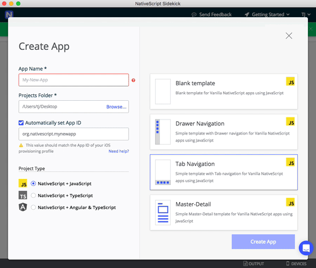316x268 pixels.
Task: Open Send Feedback from the top bar
Action: click(x=215, y=14)
